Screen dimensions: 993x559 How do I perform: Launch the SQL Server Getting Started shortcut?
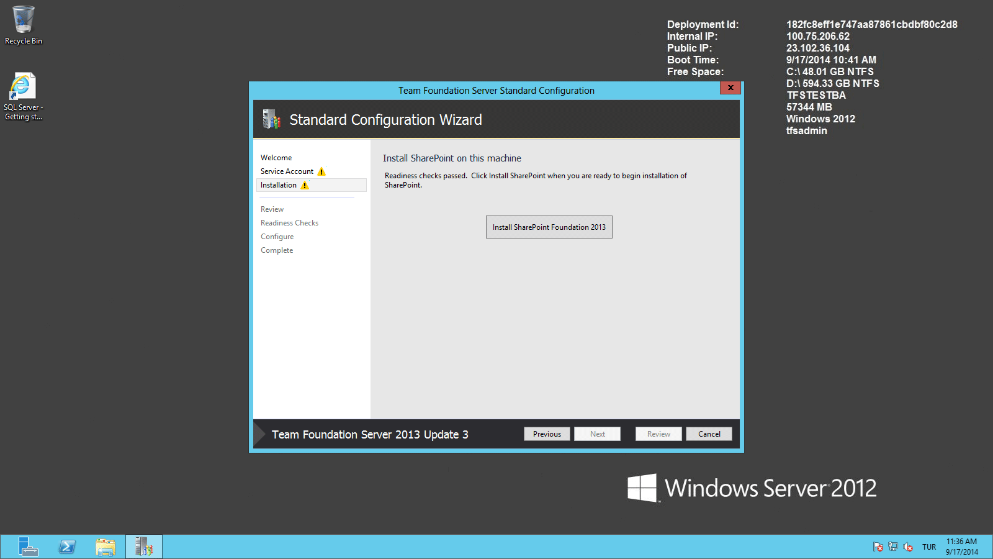(23, 85)
